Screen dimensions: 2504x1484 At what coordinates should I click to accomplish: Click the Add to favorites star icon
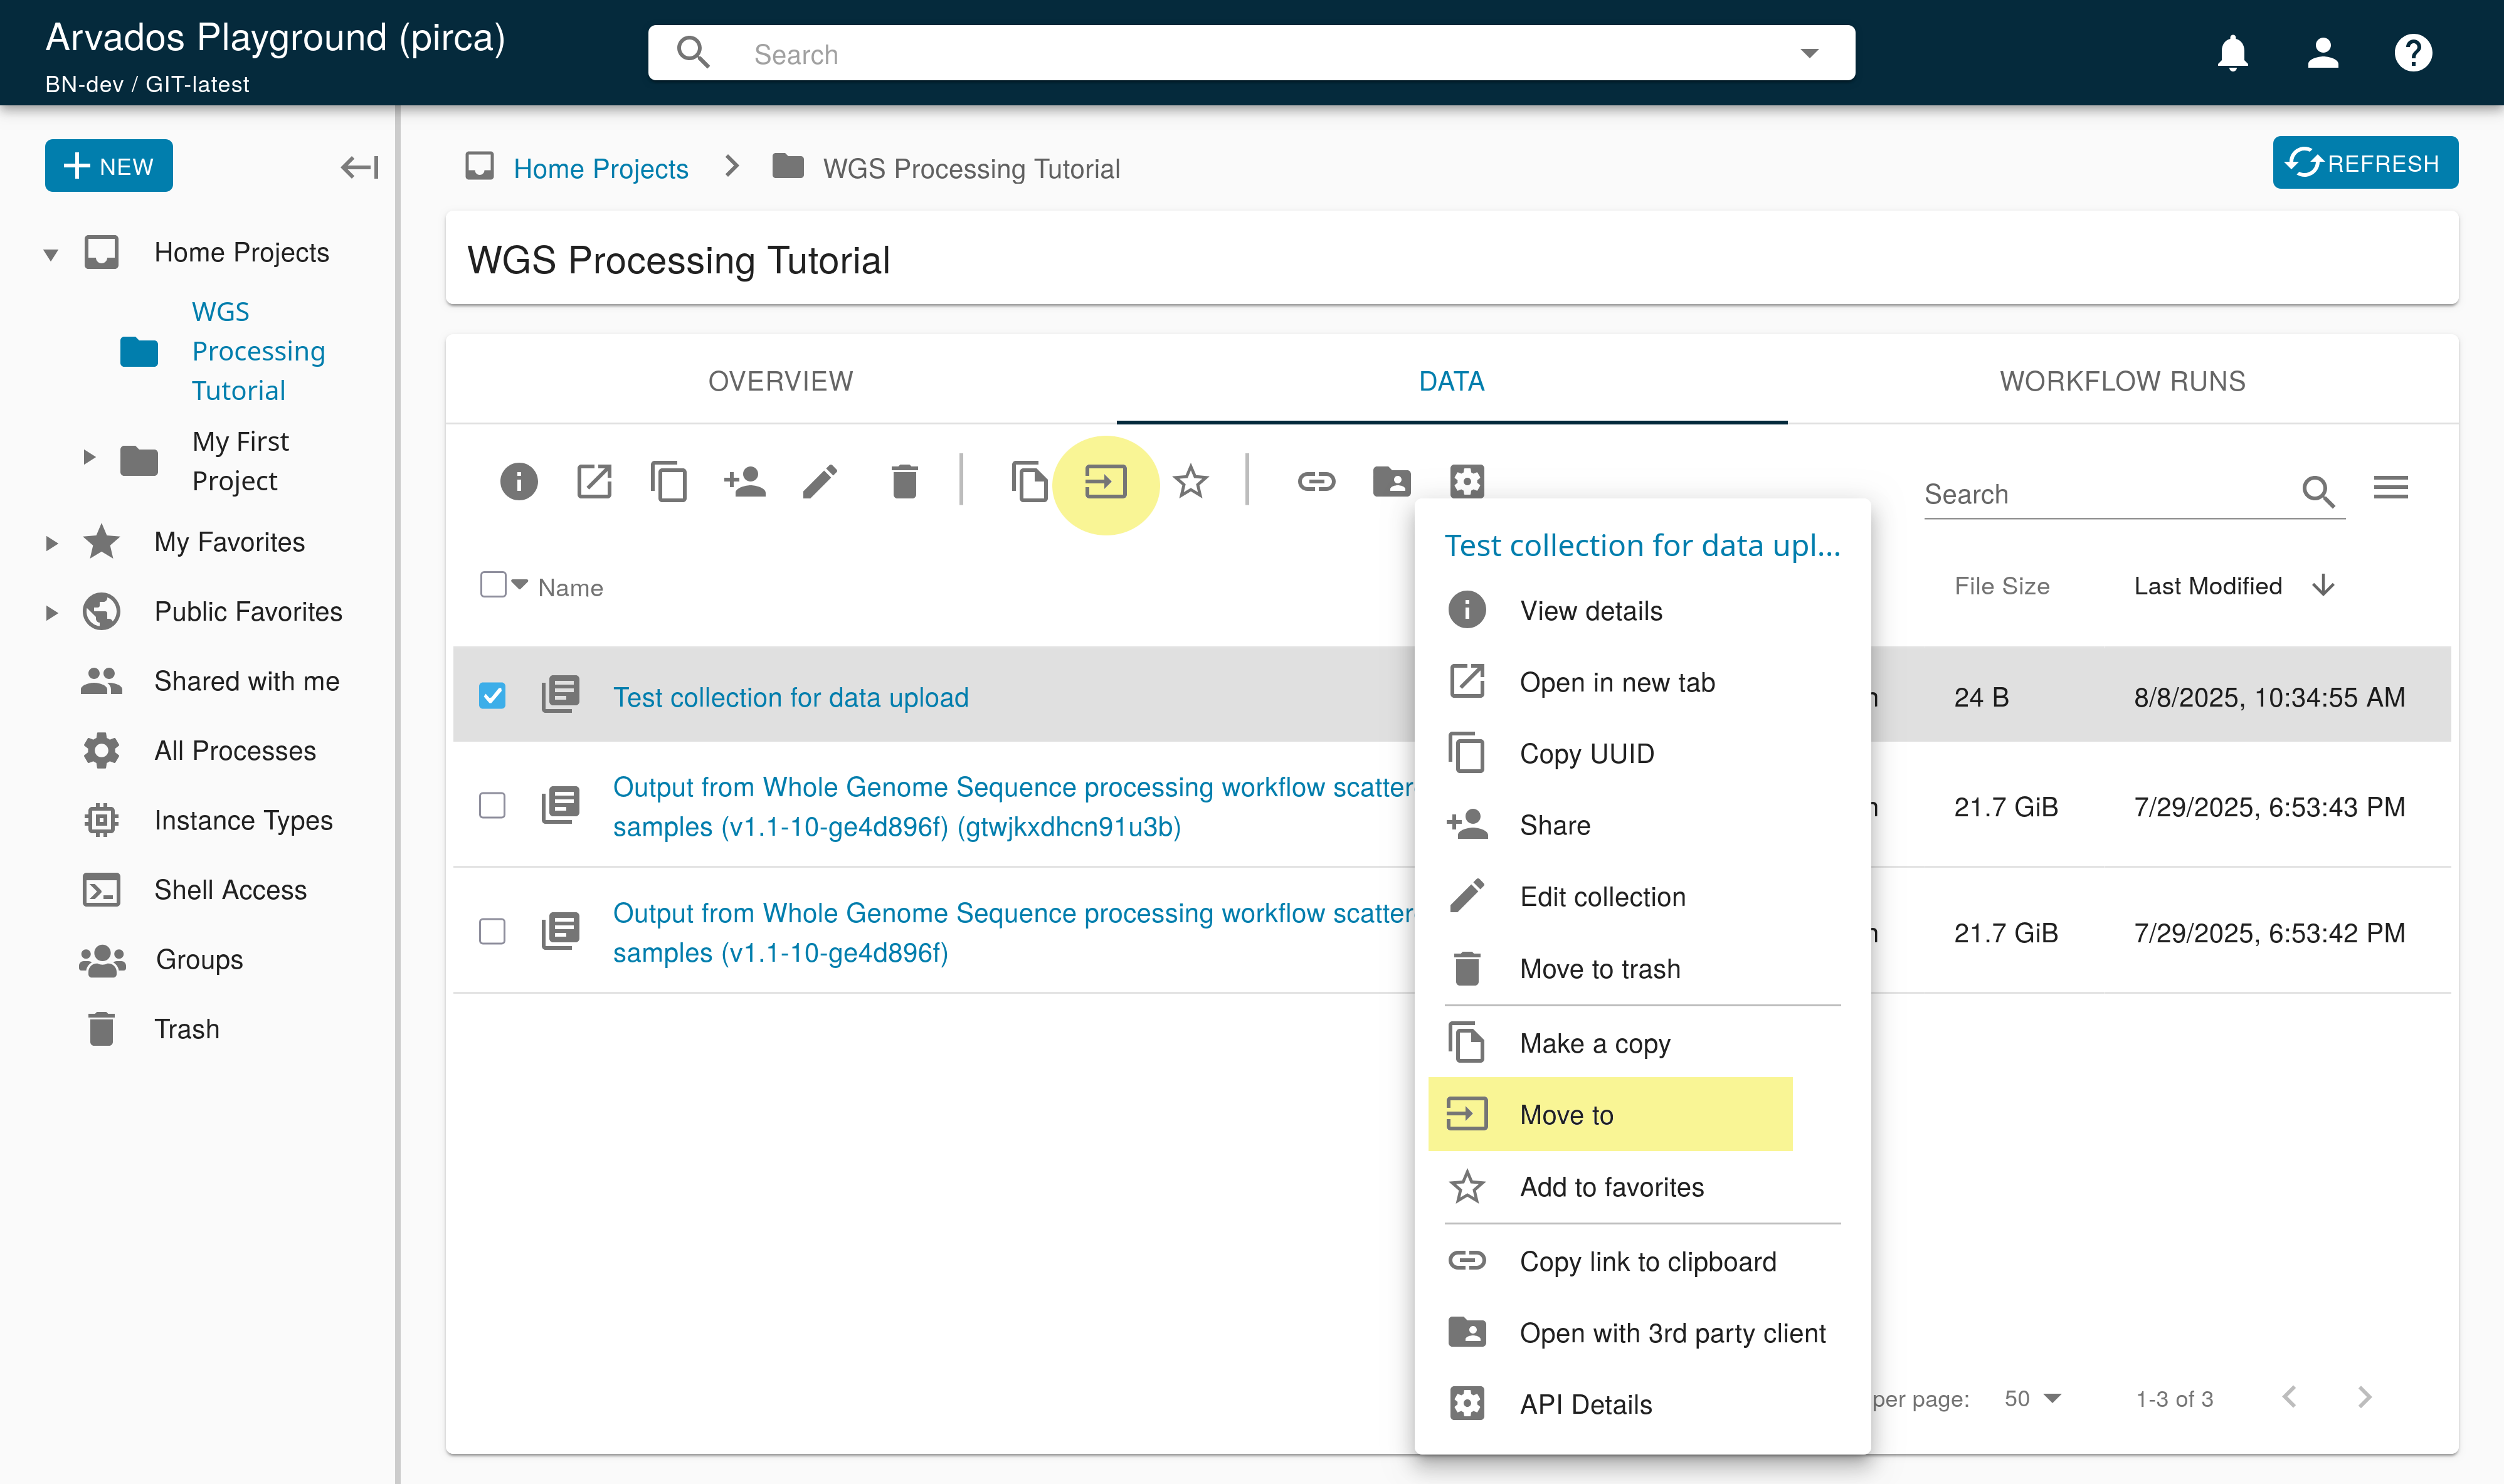pos(1190,482)
